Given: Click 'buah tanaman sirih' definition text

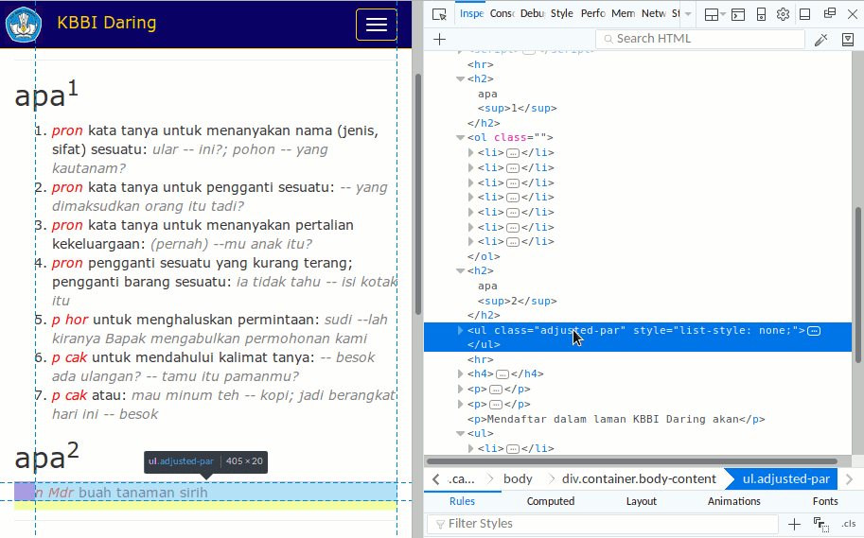Looking at the screenshot, I should point(143,493).
